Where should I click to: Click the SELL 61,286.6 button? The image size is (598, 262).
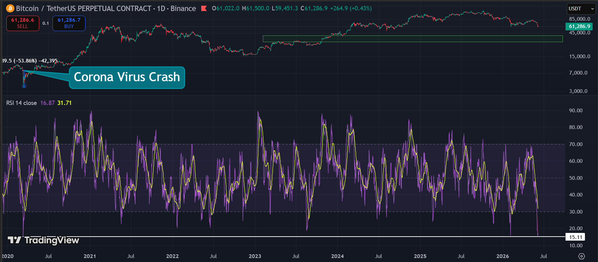tap(23, 23)
